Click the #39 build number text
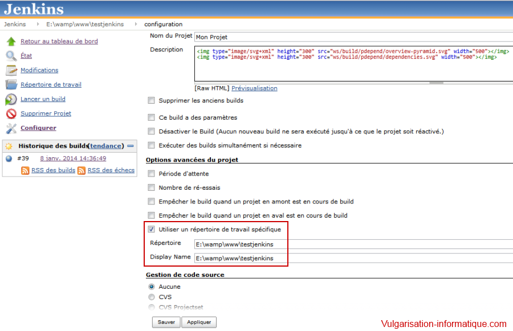Viewport: 513px width, 331px height. [23, 158]
